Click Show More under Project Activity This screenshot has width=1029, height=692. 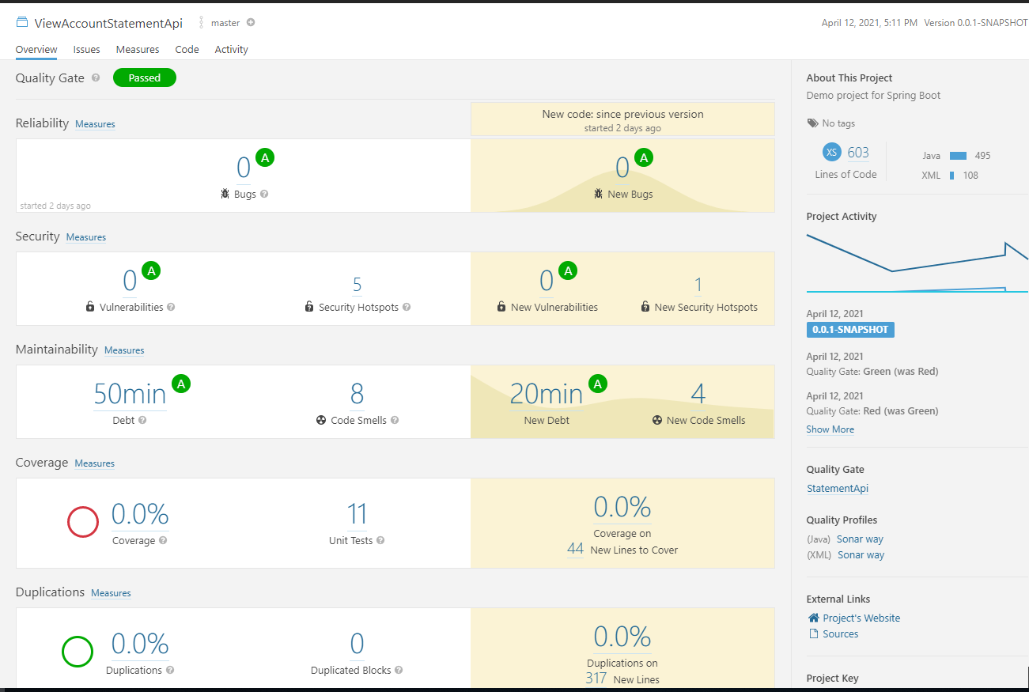pos(830,429)
